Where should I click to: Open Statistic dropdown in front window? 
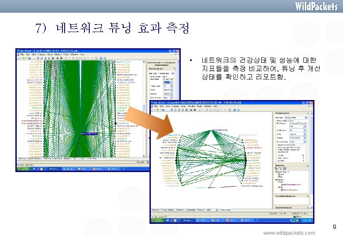298,138
